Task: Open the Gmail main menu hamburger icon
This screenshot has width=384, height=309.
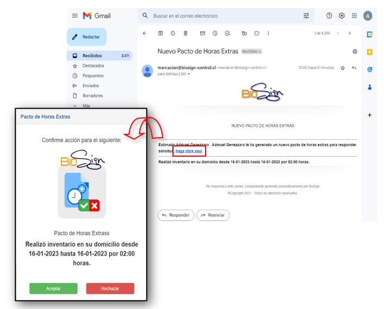Action: [x=75, y=16]
